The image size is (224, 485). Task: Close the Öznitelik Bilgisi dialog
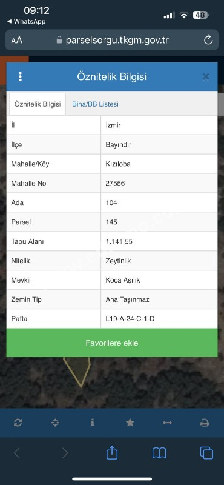click(206, 77)
